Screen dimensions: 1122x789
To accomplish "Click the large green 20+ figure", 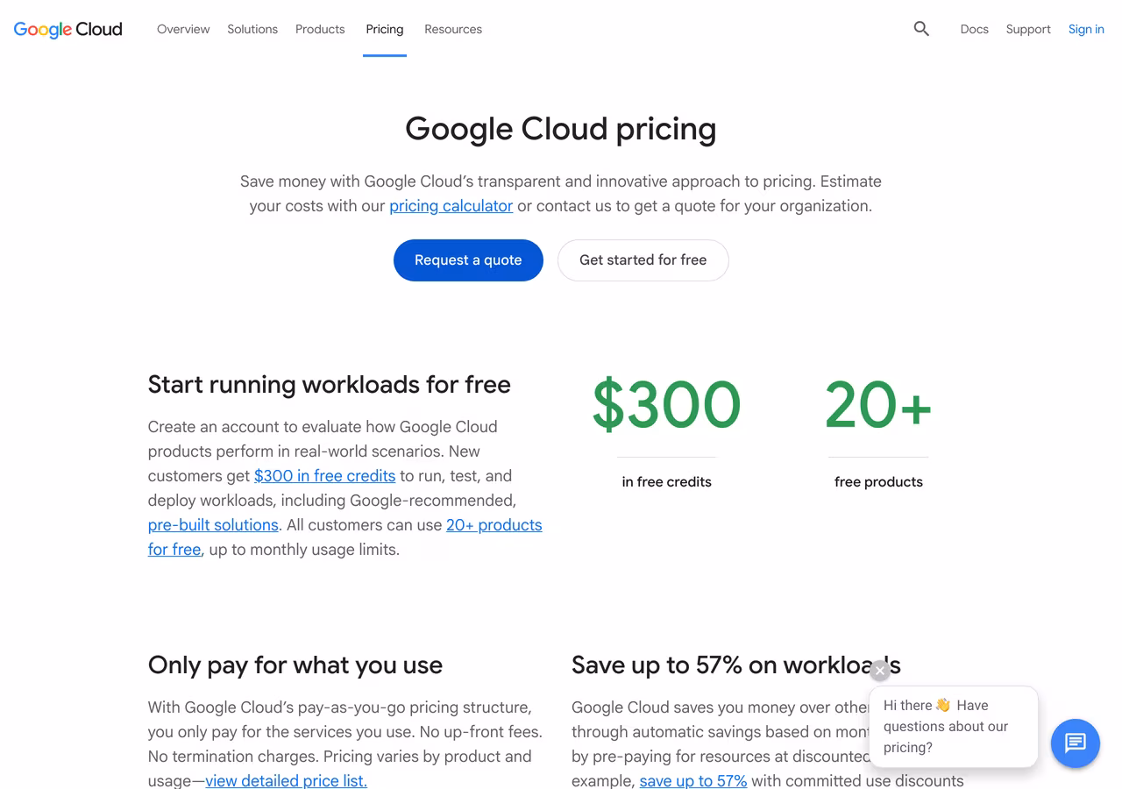I will click(878, 405).
